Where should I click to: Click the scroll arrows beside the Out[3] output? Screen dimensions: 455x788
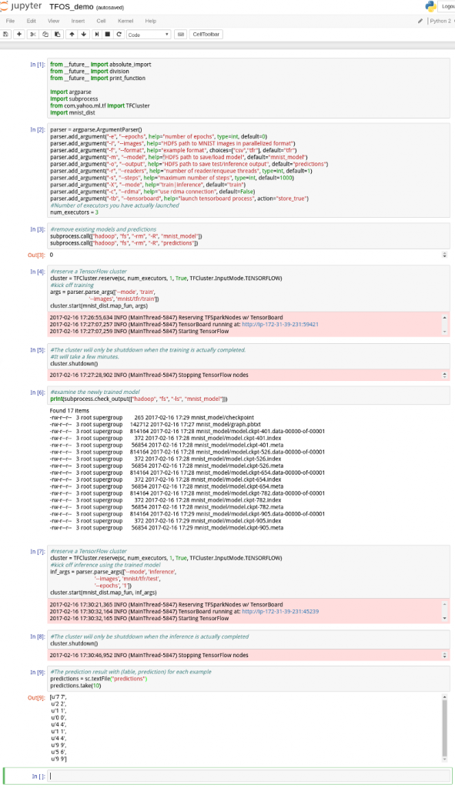444,255
